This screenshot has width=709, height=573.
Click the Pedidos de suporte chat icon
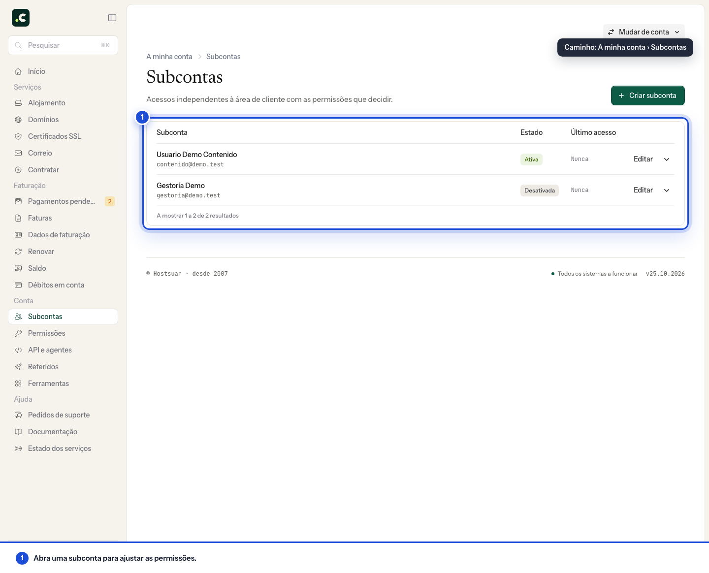tap(18, 415)
